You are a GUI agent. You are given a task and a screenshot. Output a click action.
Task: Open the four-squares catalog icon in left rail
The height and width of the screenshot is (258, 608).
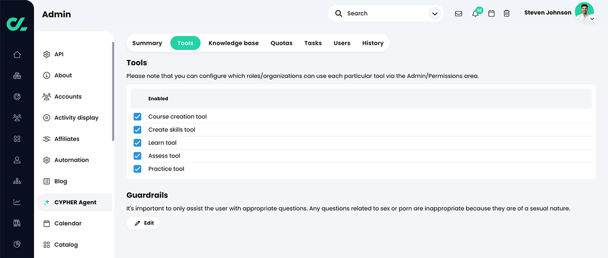point(17,139)
